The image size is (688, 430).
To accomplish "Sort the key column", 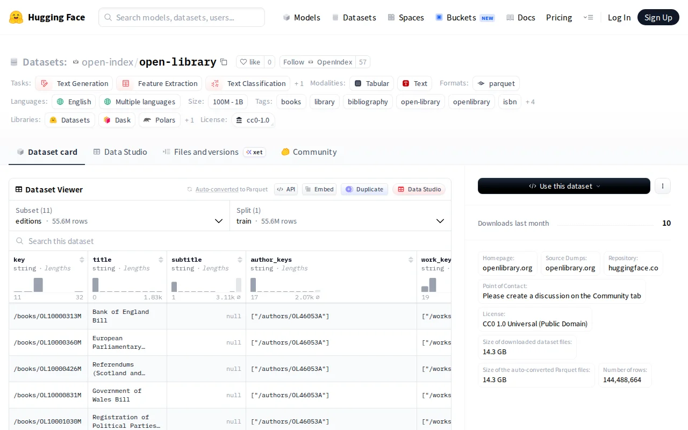I will [x=82, y=260].
